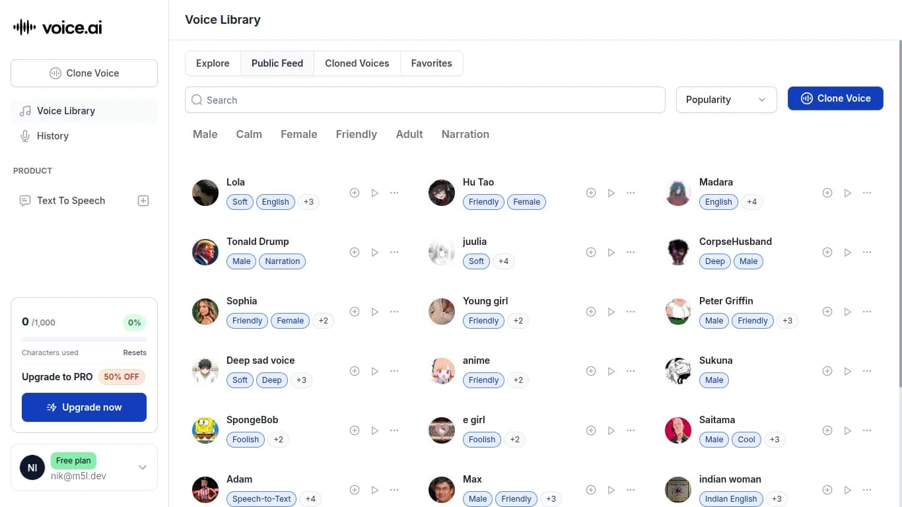The height and width of the screenshot is (507, 902).
Task: Click the blue Clone Voice button
Action: pos(835,98)
